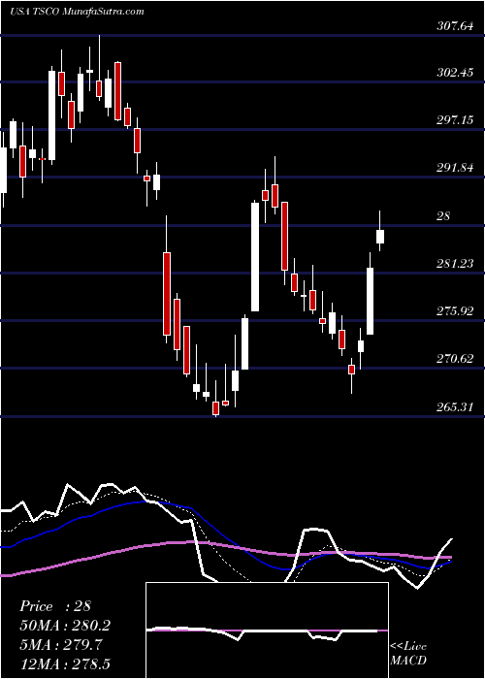Click the '<<Live MACD' label
485x679 pixels.
(x=408, y=653)
